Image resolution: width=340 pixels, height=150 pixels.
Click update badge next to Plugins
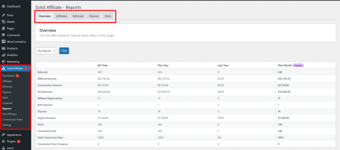pos(19,142)
